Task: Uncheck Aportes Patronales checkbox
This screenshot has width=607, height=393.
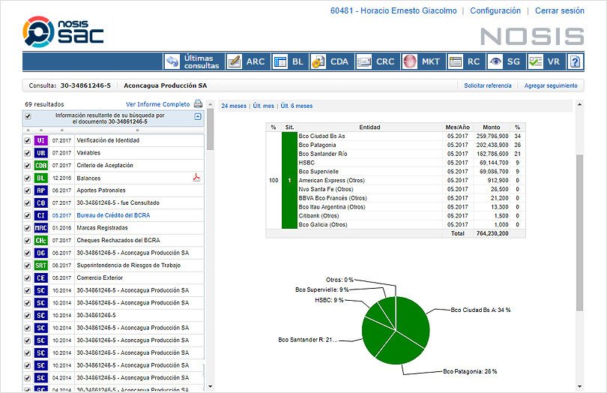Action: 28,190
